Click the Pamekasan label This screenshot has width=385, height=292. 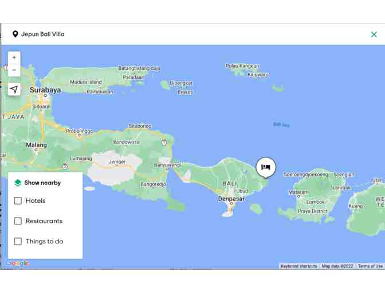(100, 92)
